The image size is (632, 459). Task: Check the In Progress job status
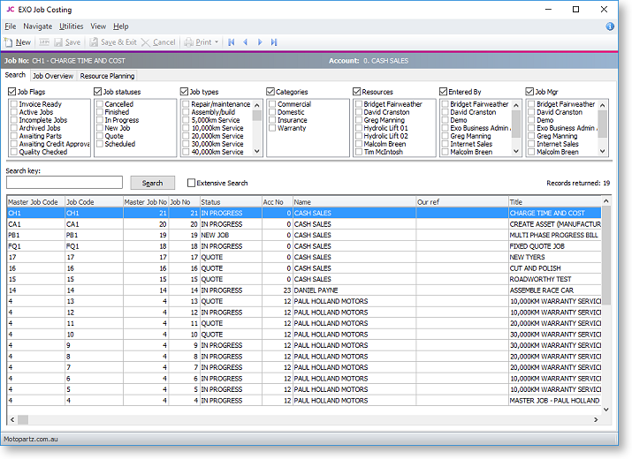(x=99, y=120)
